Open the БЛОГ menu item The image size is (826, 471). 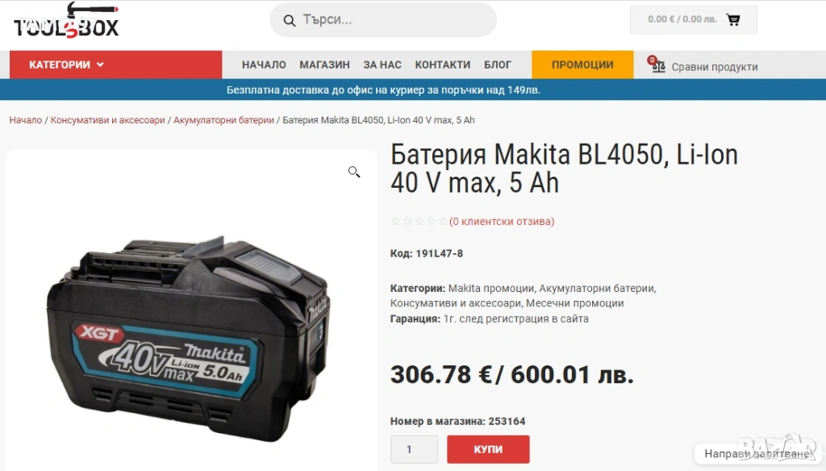498,65
